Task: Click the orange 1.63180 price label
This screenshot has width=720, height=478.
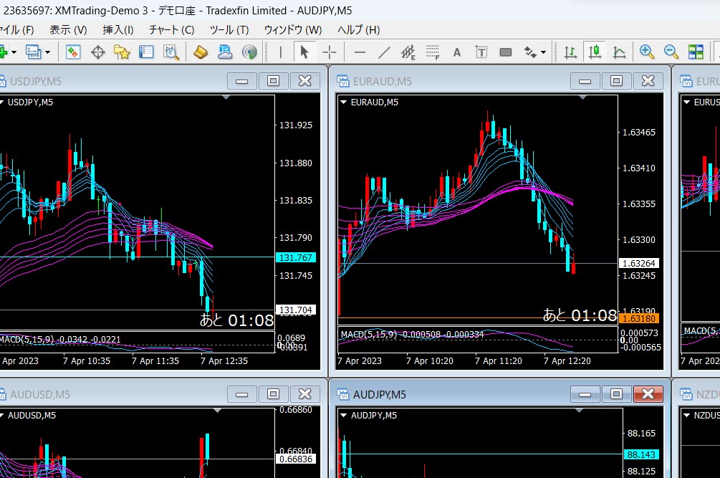Action: coord(639,318)
